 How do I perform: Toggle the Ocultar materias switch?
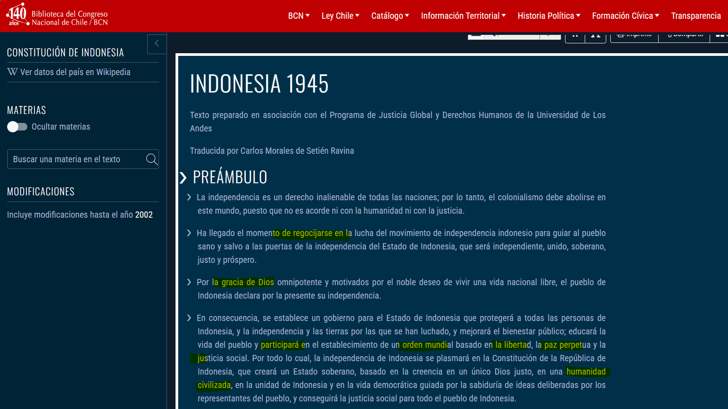point(17,127)
